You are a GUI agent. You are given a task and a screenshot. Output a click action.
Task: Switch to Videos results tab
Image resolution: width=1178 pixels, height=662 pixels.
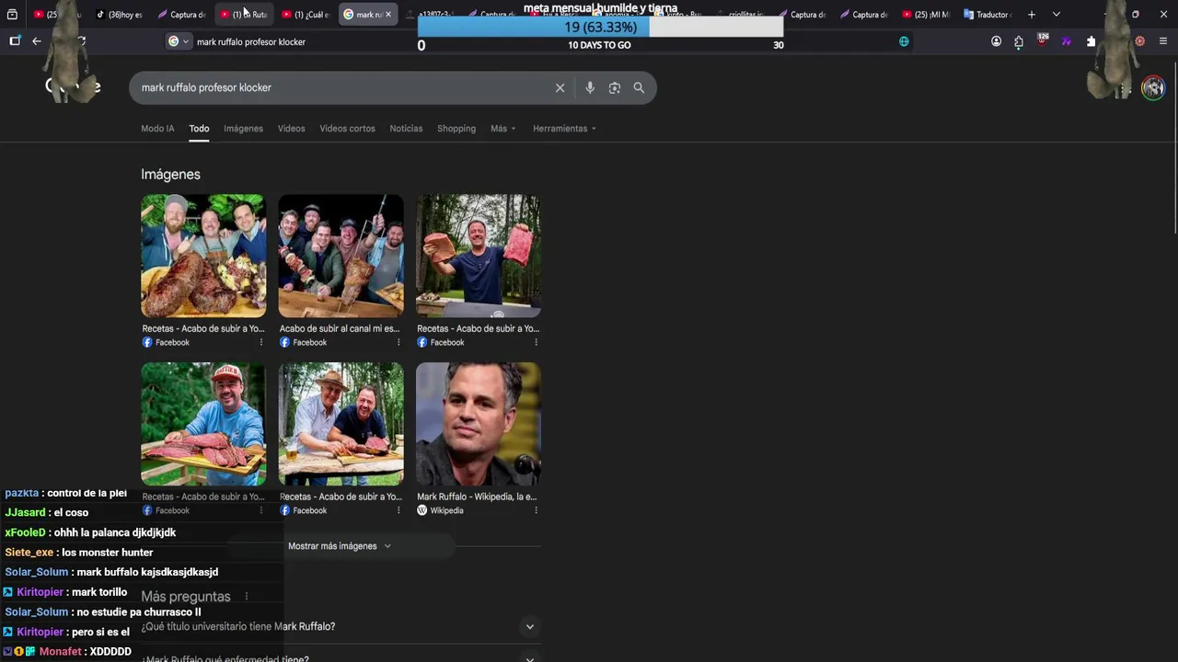(291, 129)
